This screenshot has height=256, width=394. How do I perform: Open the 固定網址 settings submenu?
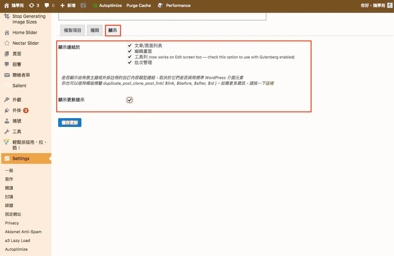coord(13,214)
